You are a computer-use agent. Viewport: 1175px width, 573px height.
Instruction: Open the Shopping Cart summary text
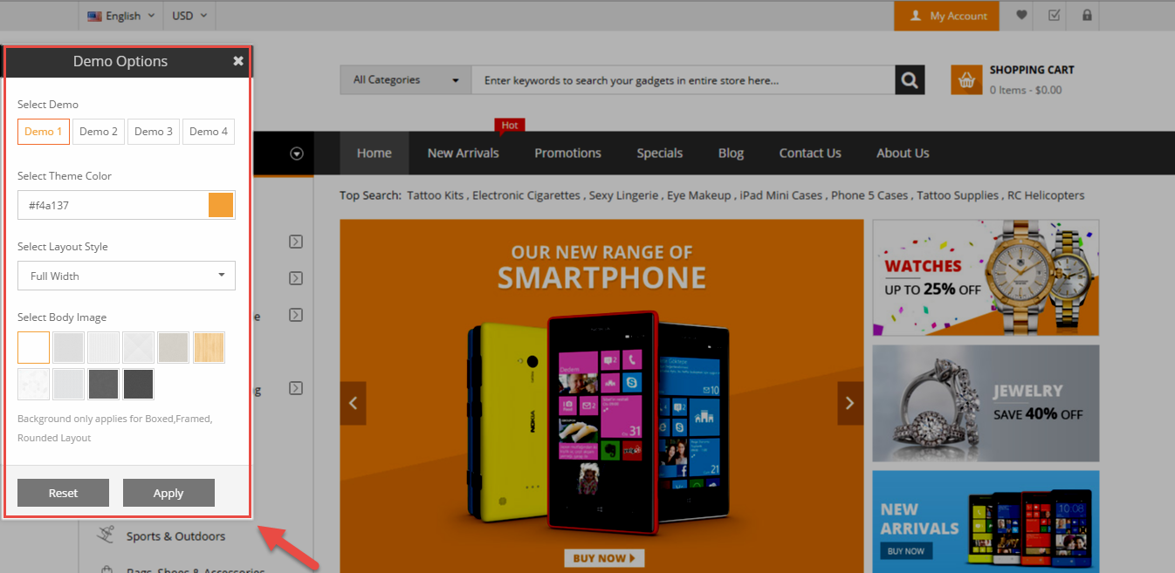click(x=1031, y=80)
